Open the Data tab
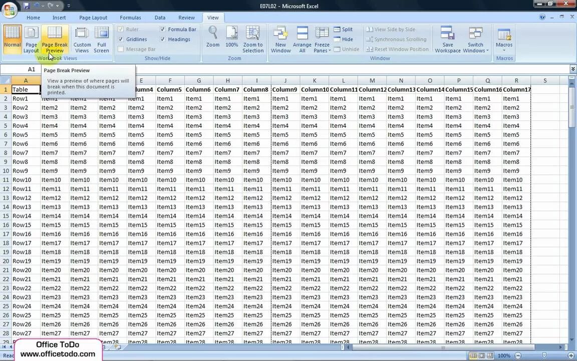 [x=160, y=18]
